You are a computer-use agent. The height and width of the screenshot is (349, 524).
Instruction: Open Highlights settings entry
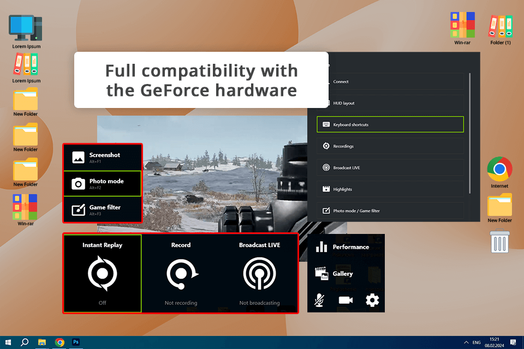[390, 189]
